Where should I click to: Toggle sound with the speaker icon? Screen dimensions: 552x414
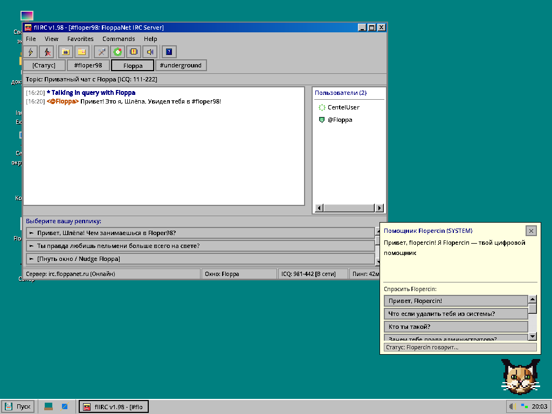coord(150,52)
